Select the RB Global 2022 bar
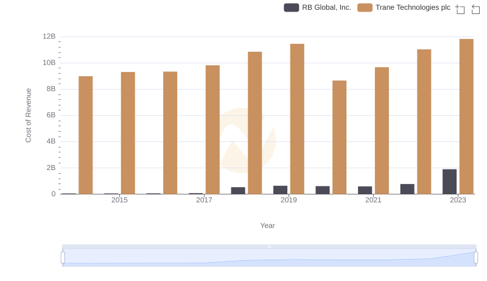This screenshot has height=281, width=487. (x=407, y=189)
